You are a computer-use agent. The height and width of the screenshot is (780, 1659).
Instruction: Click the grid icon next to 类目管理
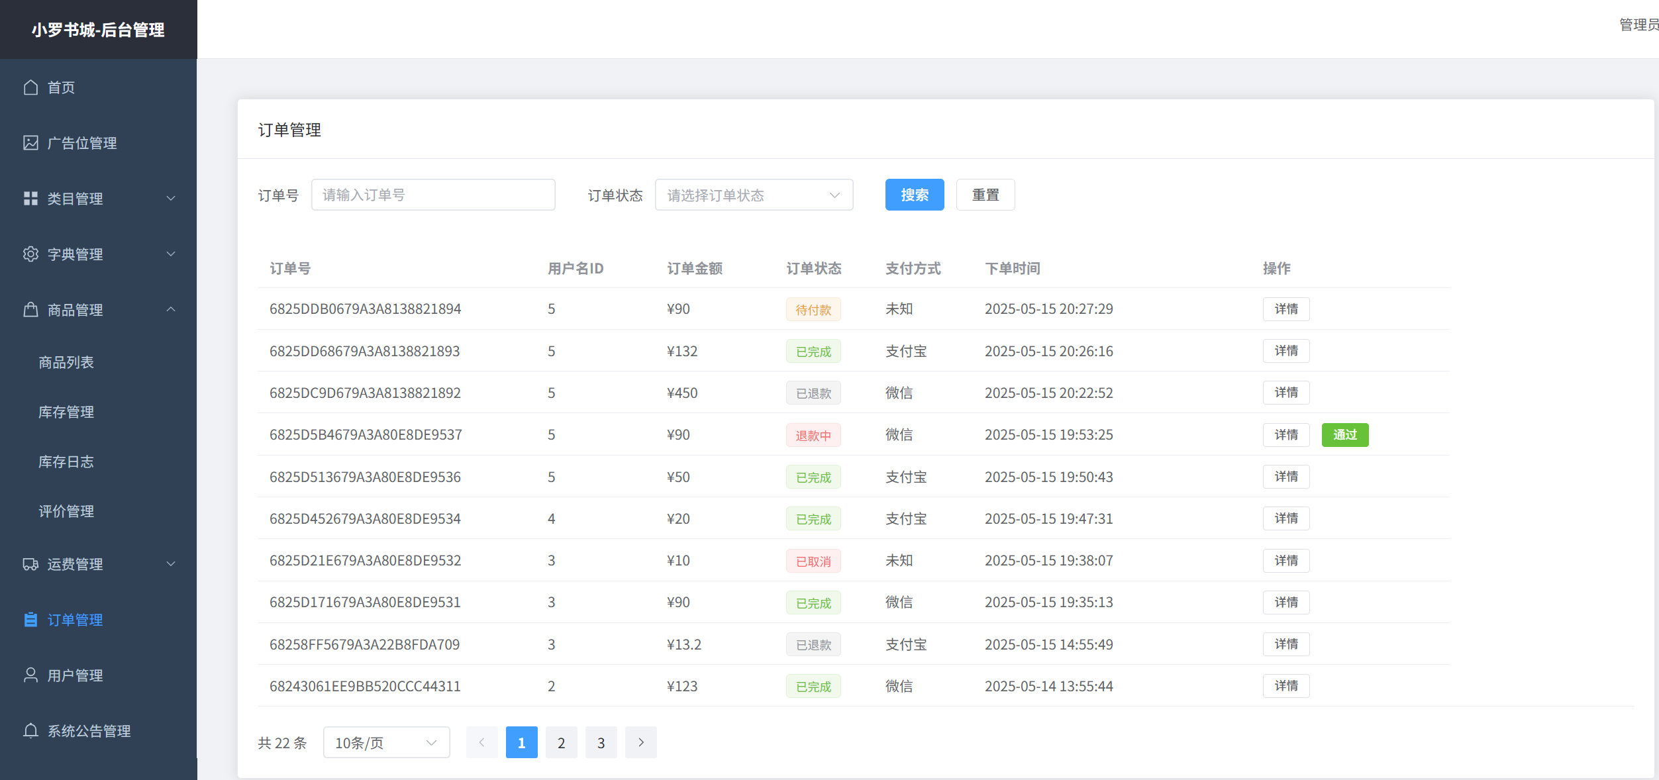[x=30, y=199]
